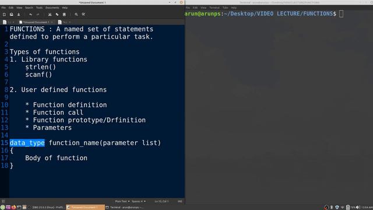
Task: Click the terminal command prompt
Action: 263,14
